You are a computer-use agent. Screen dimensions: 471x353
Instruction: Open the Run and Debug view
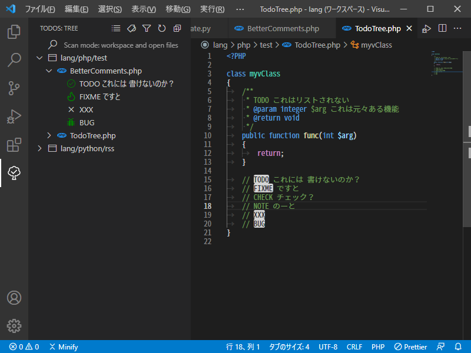click(x=14, y=116)
